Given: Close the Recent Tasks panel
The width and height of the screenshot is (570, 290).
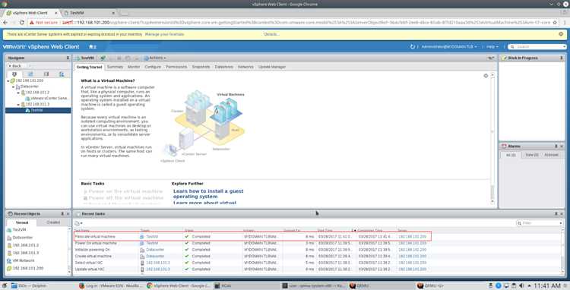Looking at the screenshot, I should [x=562, y=214].
